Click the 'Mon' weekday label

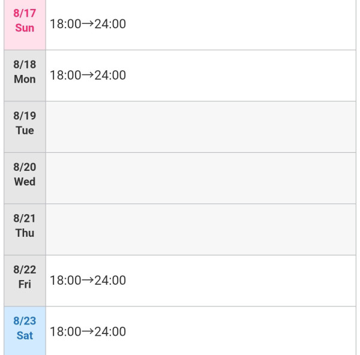[x=25, y=79]
